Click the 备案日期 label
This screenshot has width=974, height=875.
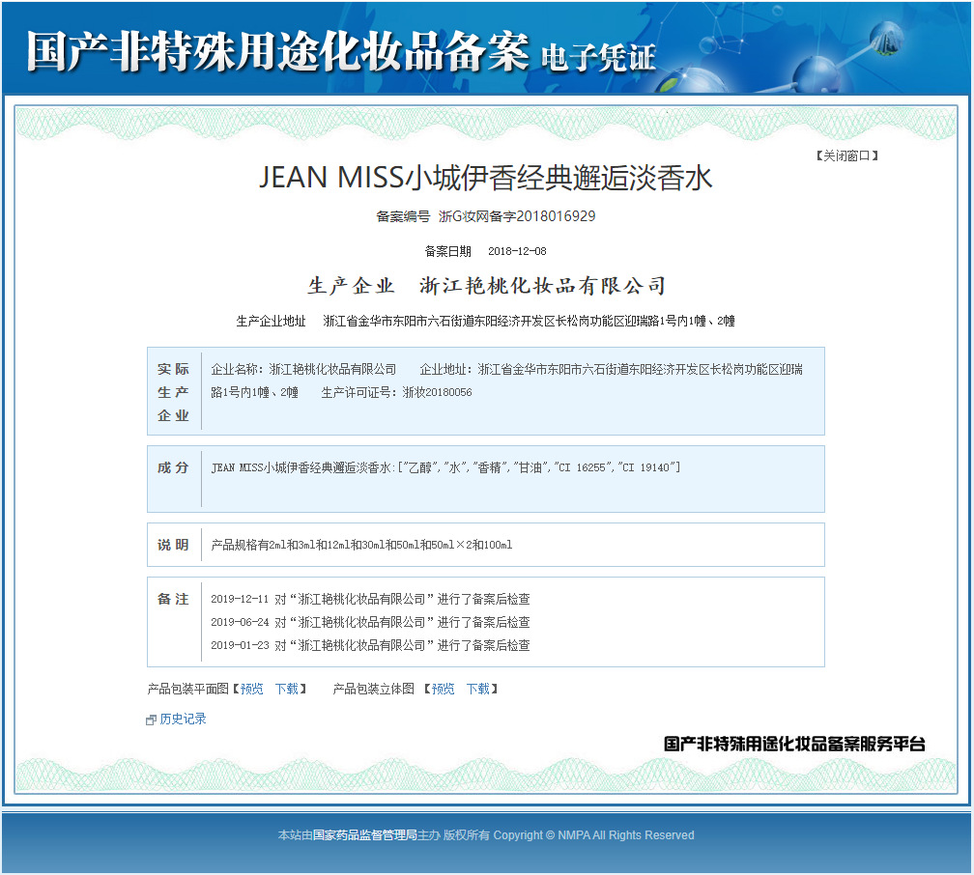pos(448,251)
